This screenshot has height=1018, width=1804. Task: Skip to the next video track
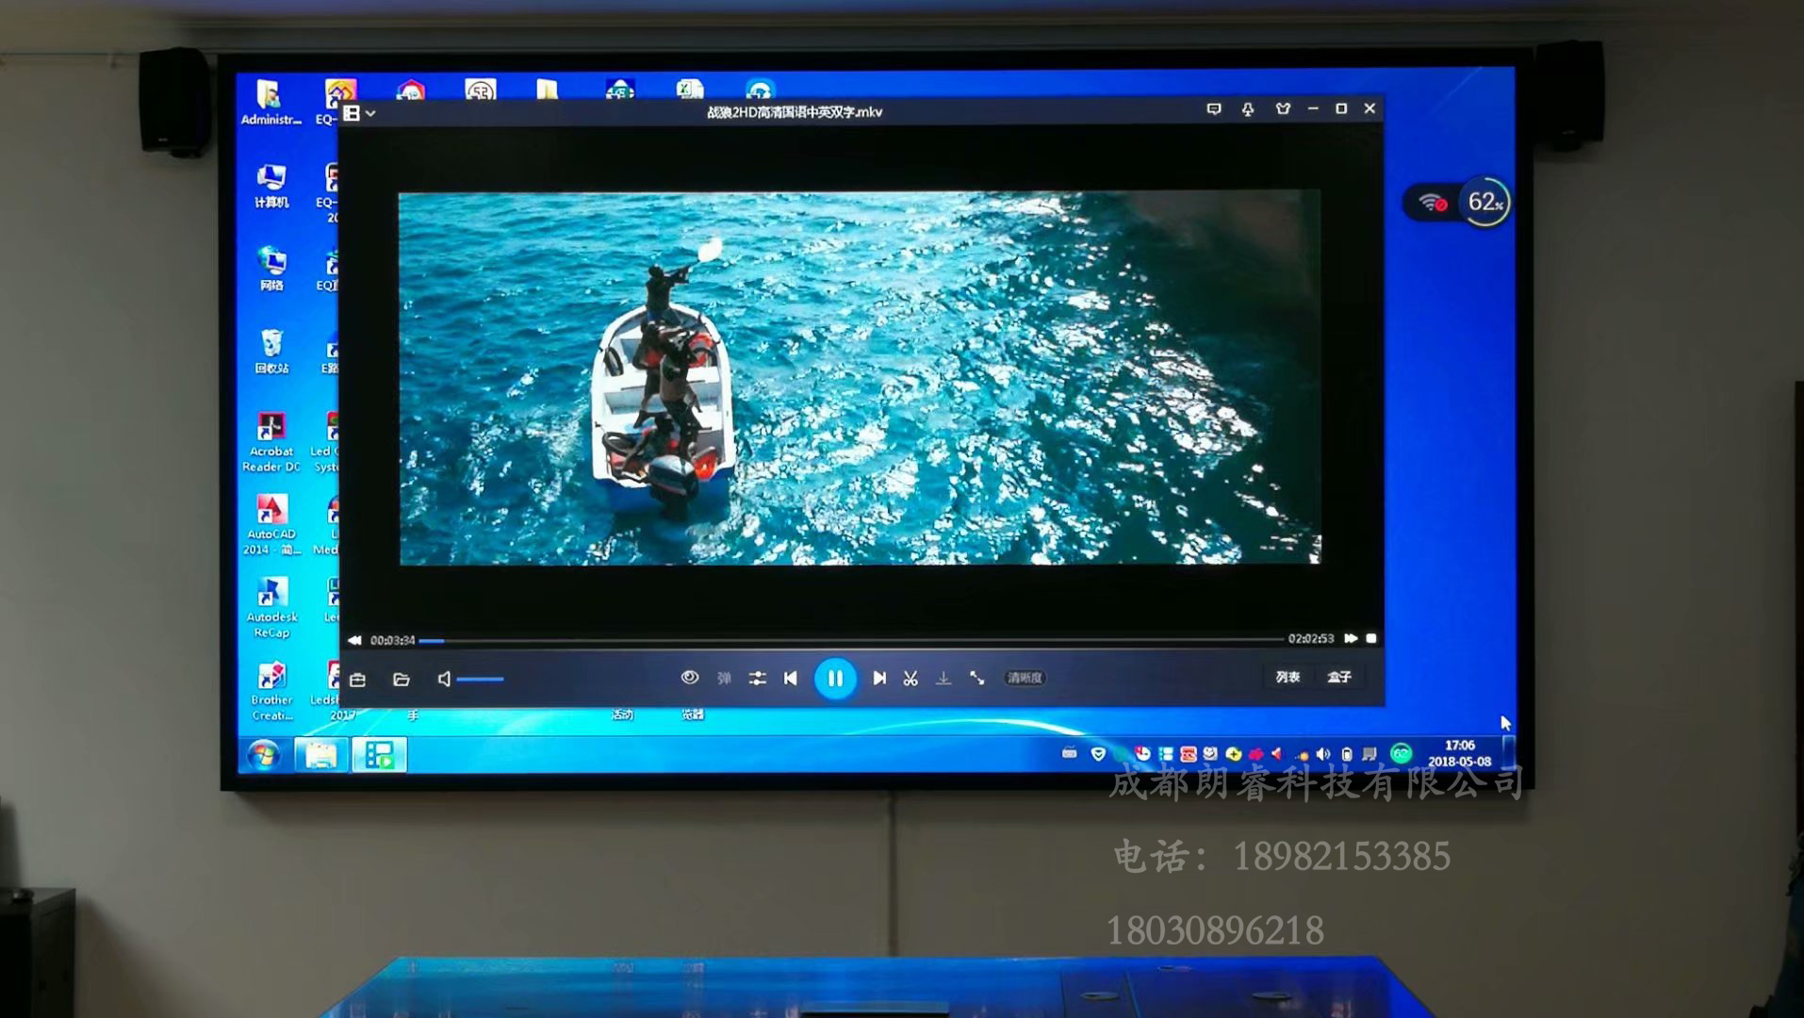879,679
